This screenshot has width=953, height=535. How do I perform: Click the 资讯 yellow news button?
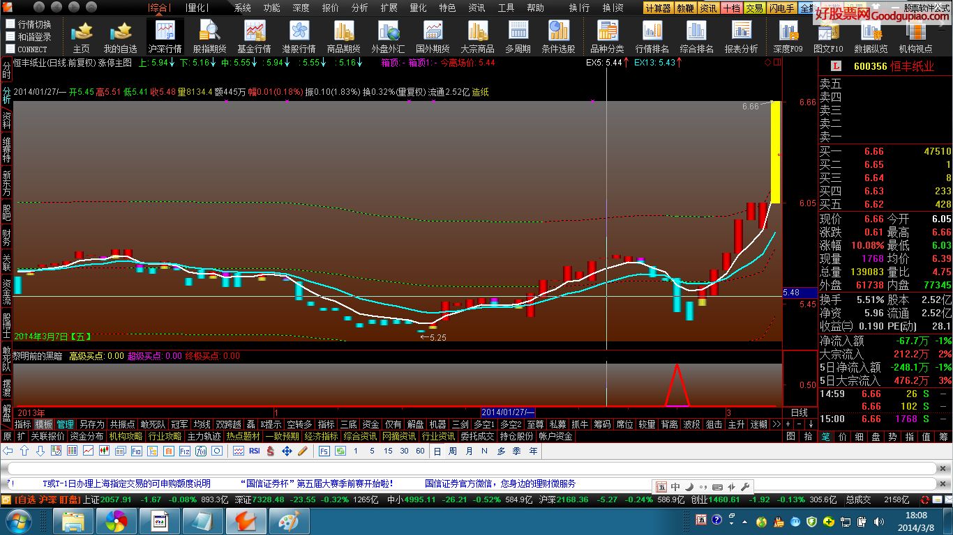708,8
